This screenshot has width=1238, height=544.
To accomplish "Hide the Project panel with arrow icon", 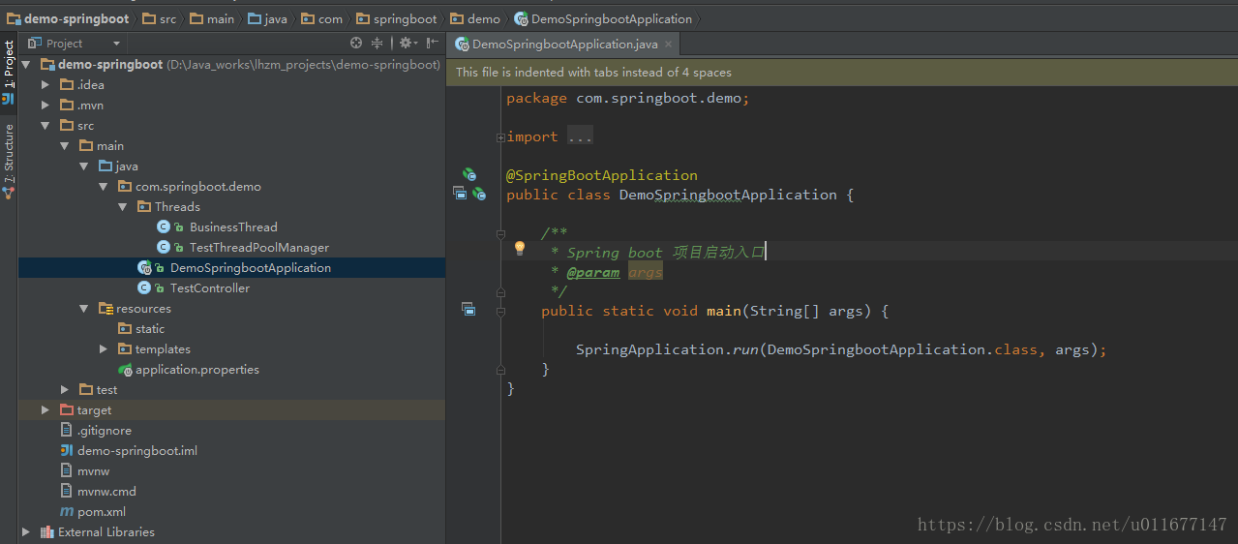I will click(x=433, y=43).
